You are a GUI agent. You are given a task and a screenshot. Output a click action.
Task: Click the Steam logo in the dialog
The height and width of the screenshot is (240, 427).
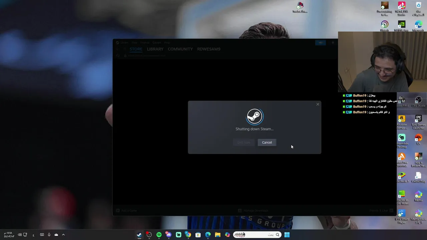(x=255, y=116)
